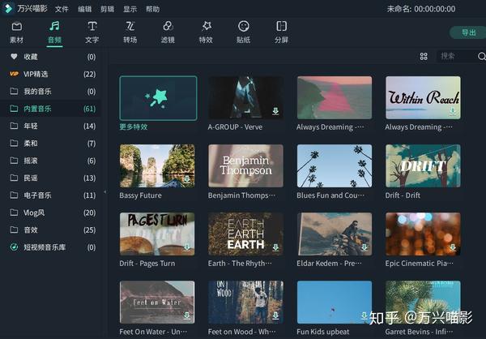The image size is (486, 339).
Task: Select the Drift - Drift thumbnail
Action: tap(423, 165)
